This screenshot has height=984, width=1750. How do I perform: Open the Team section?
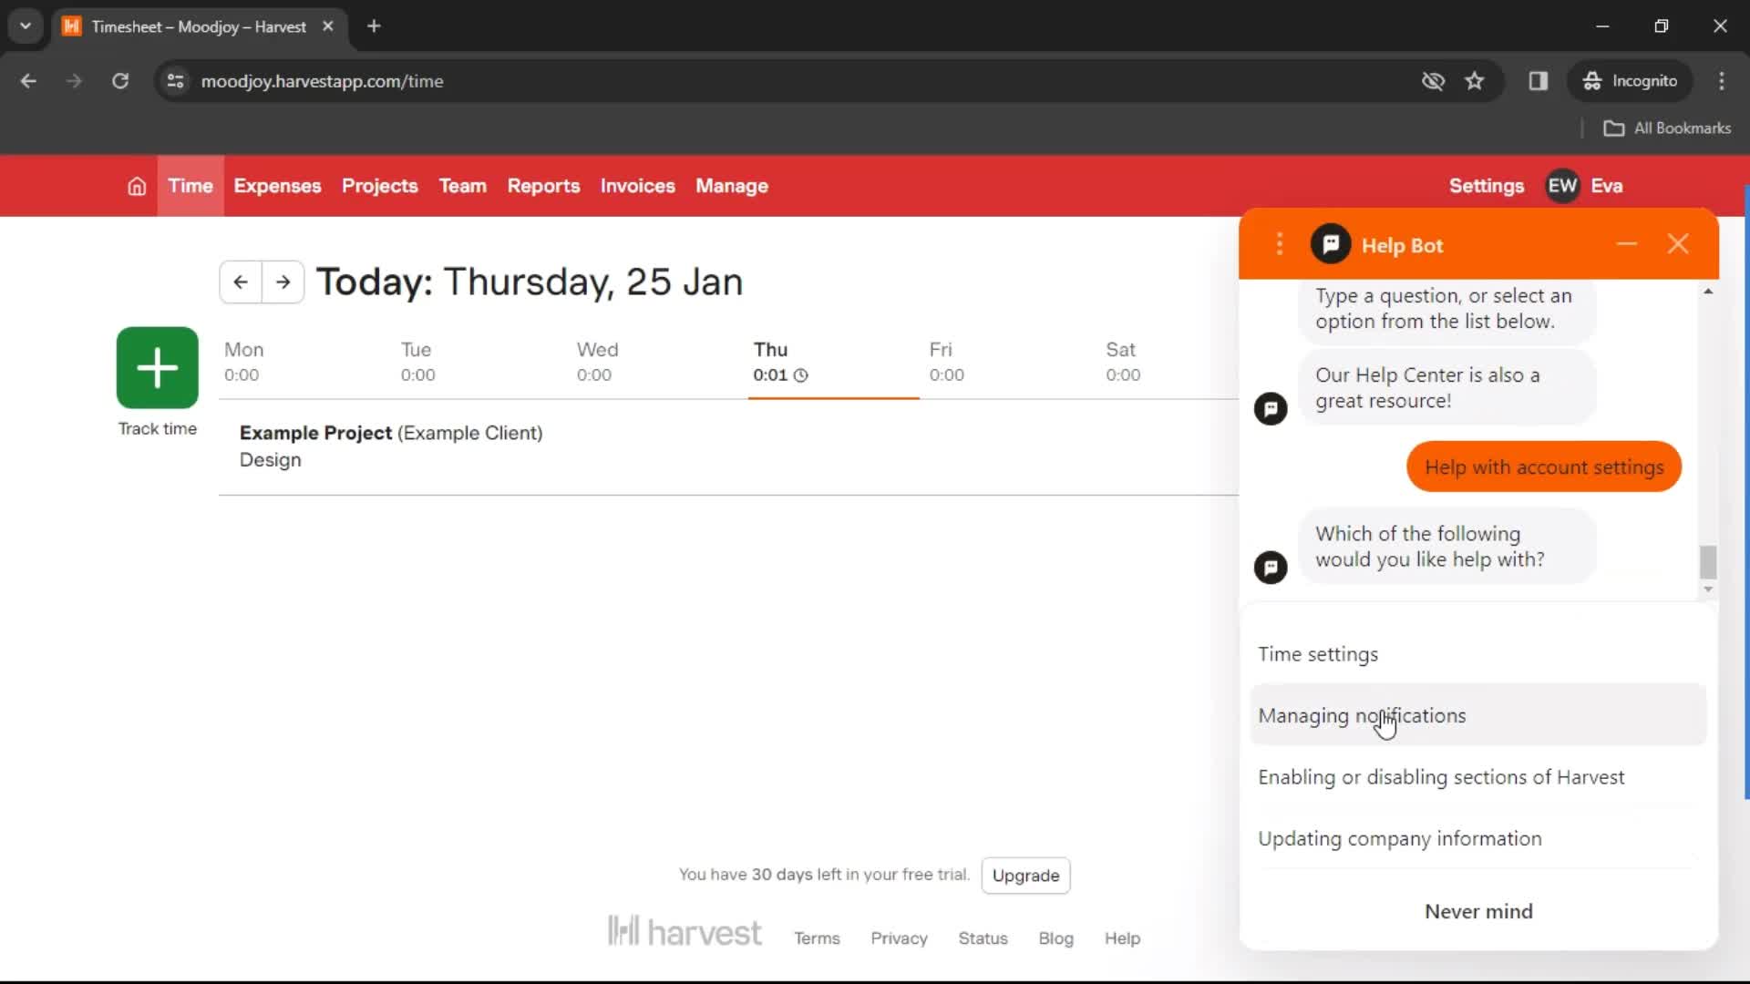point(463,186)
